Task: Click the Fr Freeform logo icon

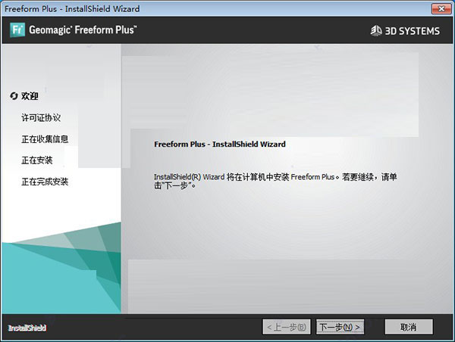Action: 17,30
